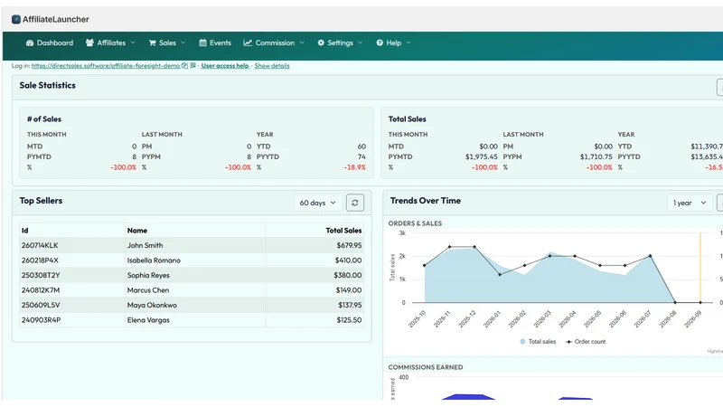Expand the Help menu chevron
723x407 pixels.
point(408,43)
